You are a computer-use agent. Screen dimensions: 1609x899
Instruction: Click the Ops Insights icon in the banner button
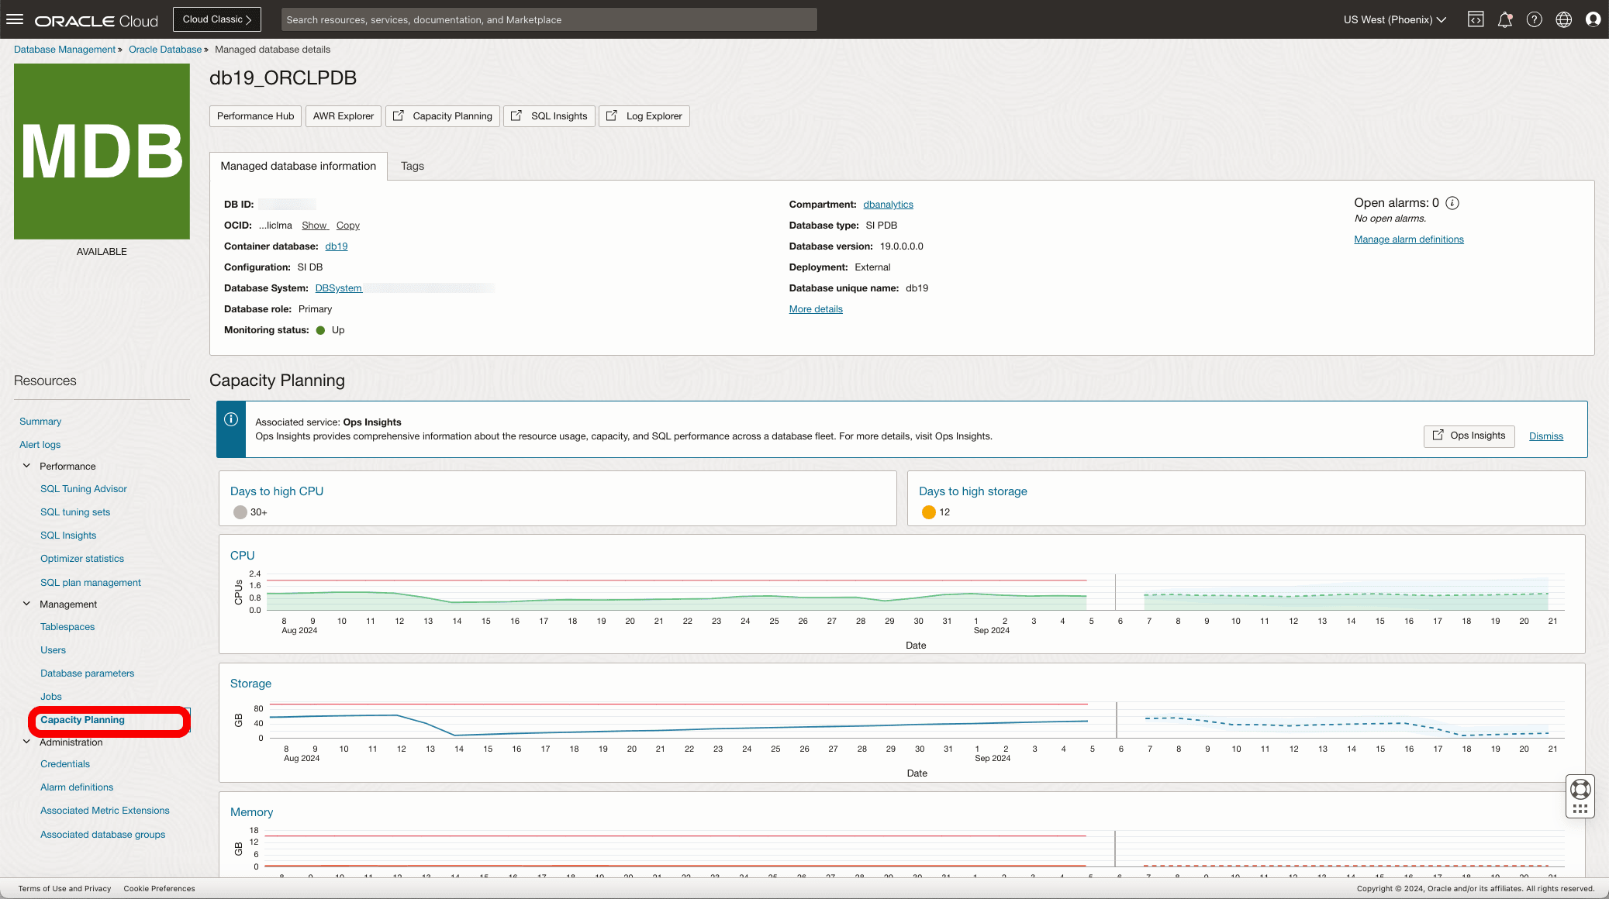coord(1439,436)
